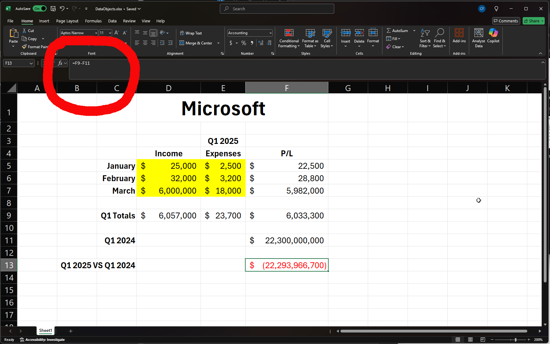Image resolution: width=550 pixels, height=344 pixels.
Task: Click the Cut scissors icon
Action: pyautogui.click(x=25, y=30)
